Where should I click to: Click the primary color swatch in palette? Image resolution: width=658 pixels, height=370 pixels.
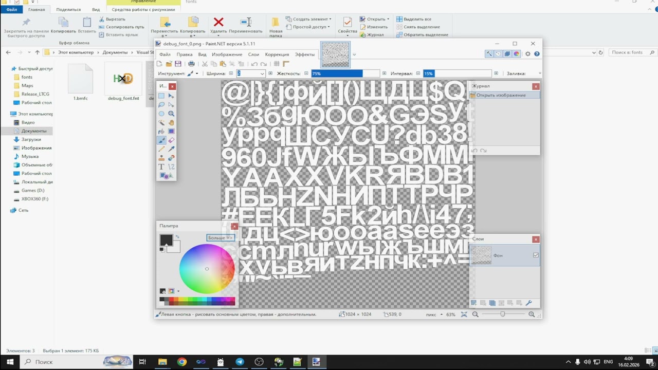click(x=166, y=240)
